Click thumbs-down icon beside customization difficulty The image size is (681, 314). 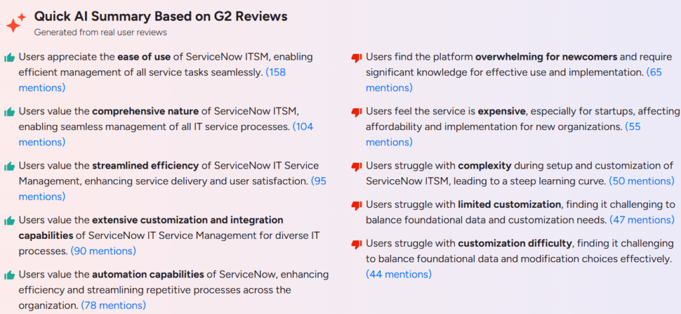(x=356, y=244)
